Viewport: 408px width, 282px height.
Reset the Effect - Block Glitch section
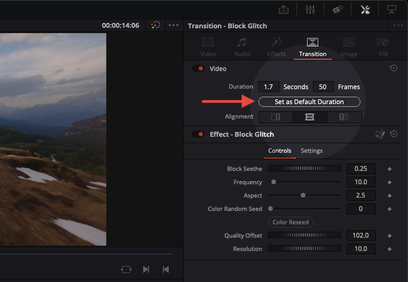pyautogui.click(x=394, y=134)
